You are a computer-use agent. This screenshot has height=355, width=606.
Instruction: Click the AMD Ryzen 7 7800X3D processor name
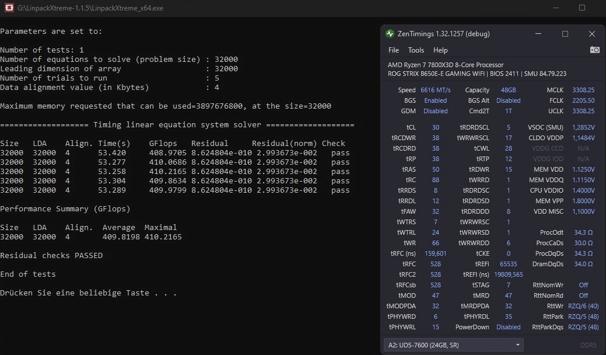click(445, 65)
